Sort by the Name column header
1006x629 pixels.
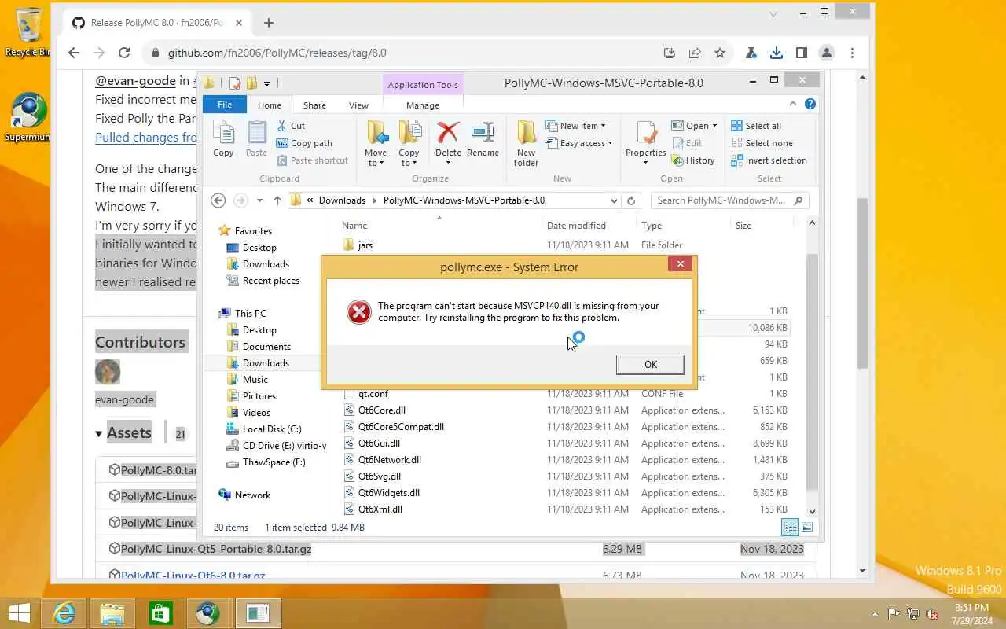tap(354, 225)
